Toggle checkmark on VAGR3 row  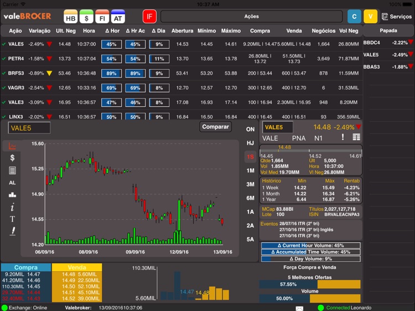pyautogui.click(x=4, y=87)
